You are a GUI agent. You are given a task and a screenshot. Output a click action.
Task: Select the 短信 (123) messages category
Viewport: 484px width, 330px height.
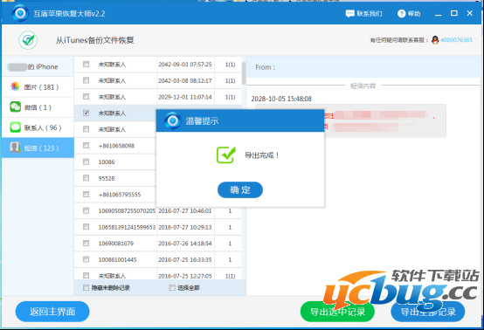[38, 148]
